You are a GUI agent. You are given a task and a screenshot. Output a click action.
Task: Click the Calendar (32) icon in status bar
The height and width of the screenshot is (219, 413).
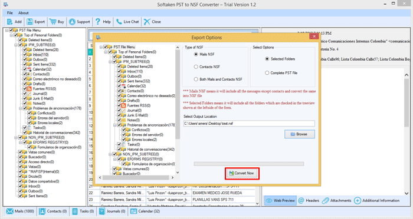[x=134, y=211]
